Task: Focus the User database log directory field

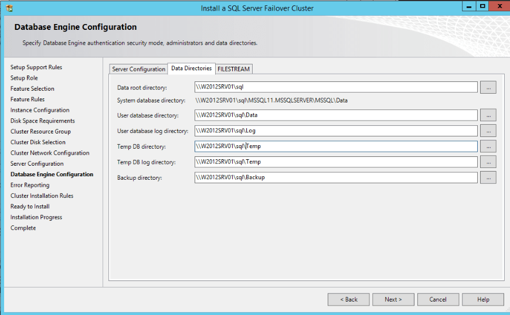Action: point(336,131)
